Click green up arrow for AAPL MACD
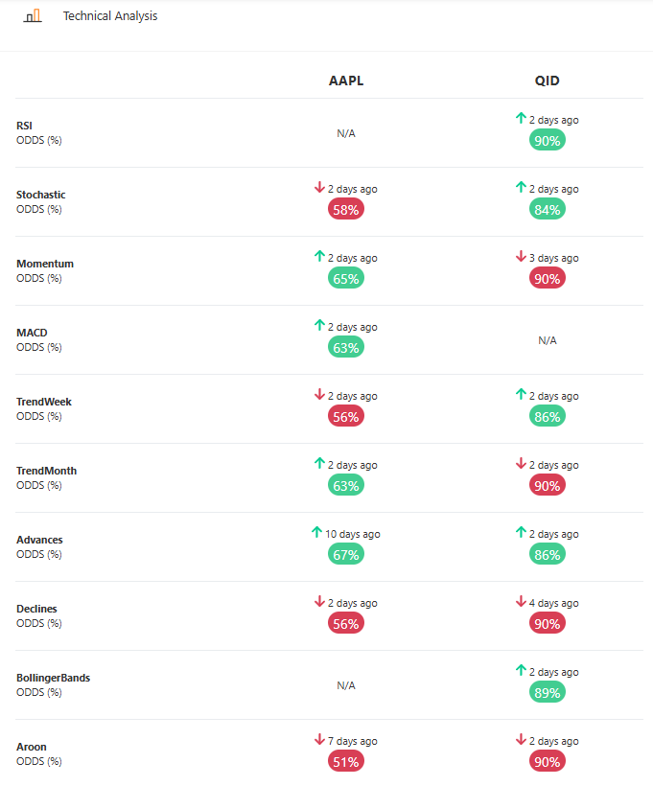Viewport: 653px width, 786px height. (x=319, y=325)
